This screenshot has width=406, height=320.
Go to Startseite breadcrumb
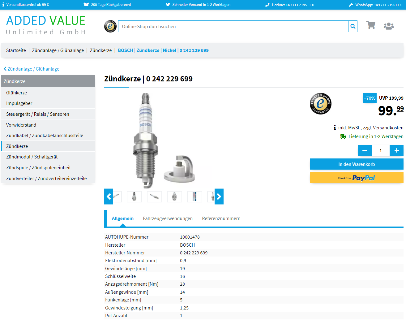[16, 50]
